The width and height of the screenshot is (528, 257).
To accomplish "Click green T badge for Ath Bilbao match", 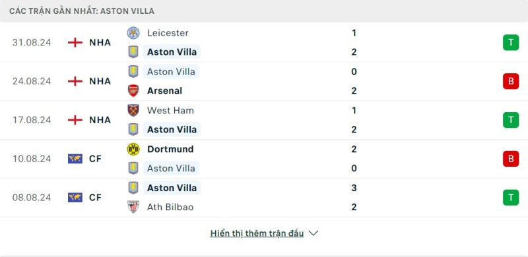I will coord(511,198).
